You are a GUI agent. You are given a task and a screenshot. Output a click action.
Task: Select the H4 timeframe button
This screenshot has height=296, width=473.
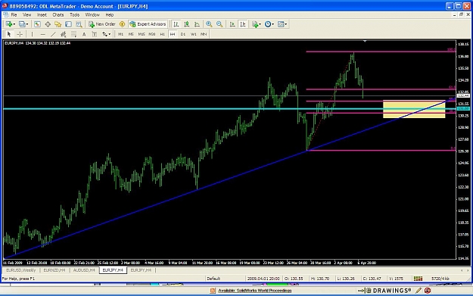point(173,34)
